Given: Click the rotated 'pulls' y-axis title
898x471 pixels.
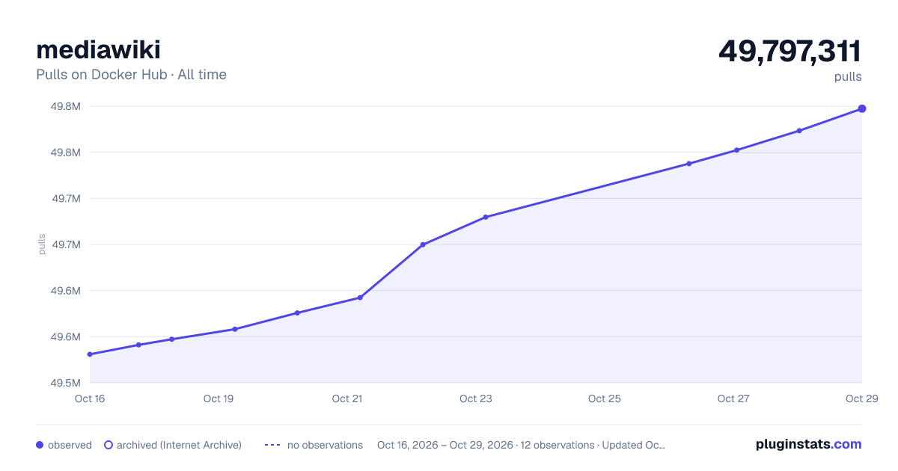Looking at the screenshot, I should 42,244.
